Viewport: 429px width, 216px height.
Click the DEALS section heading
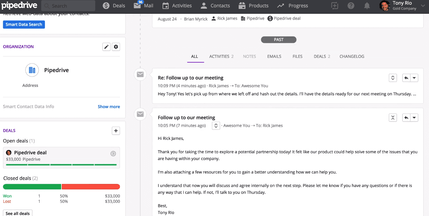point(9,130)
